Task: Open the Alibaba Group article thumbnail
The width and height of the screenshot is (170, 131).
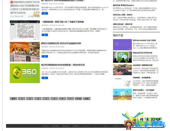Action: (x=25, y=52)
